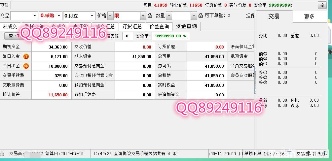Open the mail envelope icon in status bar
Viewport: 332px width, 161px height.
pos(289,154)
